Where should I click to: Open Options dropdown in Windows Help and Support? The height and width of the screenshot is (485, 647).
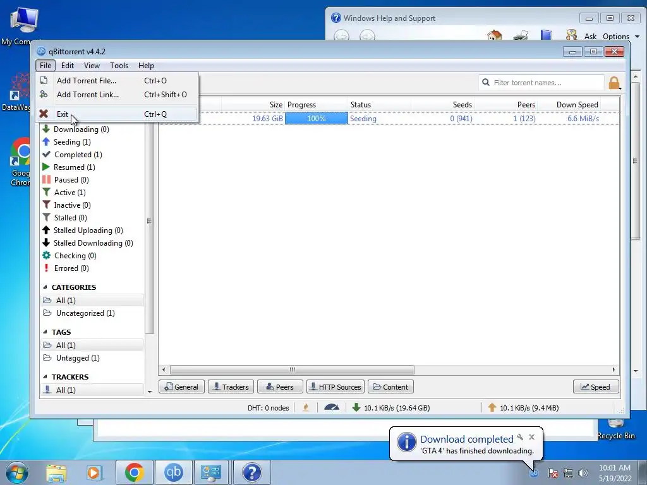[621, 36]
